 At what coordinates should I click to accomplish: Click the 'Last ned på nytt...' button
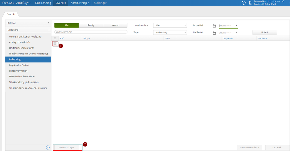67,148
